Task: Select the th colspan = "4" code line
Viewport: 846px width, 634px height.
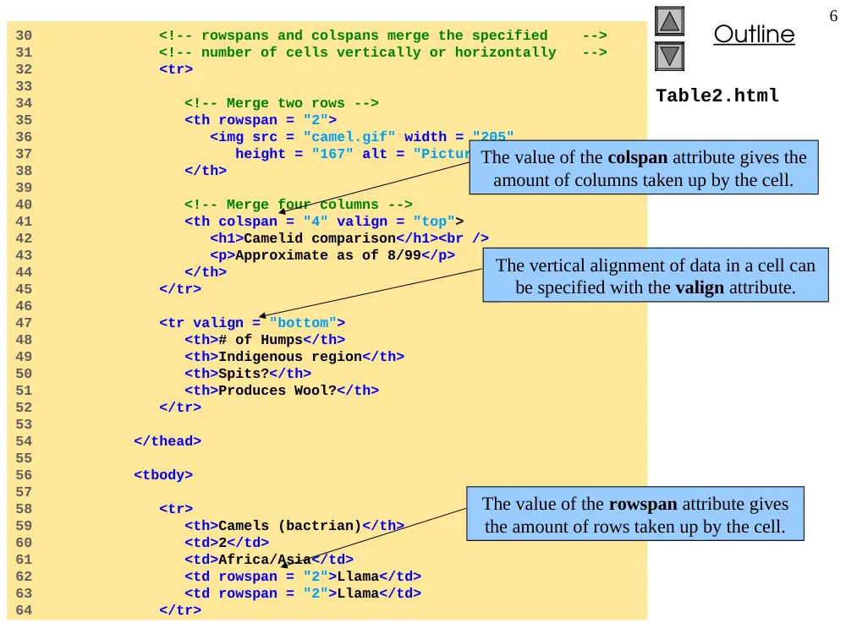Action: tap(324, 221)
